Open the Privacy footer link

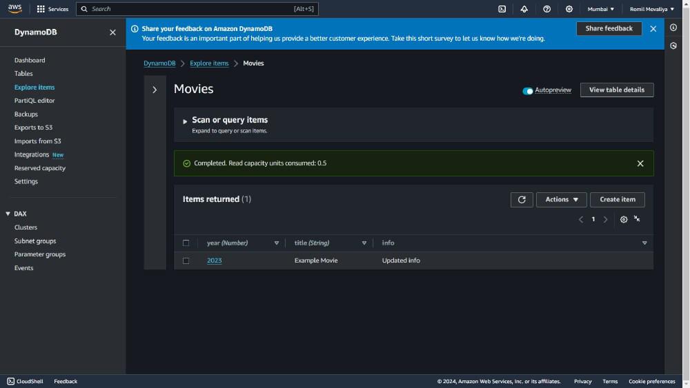coord(582,381)
